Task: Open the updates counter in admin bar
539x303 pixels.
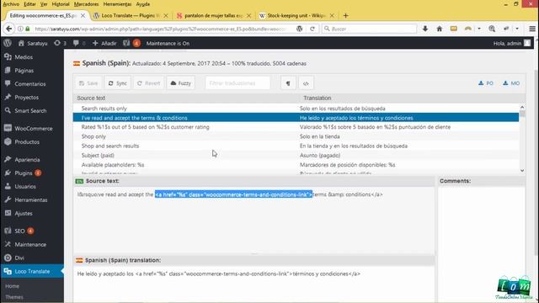Action: (60, 43)
